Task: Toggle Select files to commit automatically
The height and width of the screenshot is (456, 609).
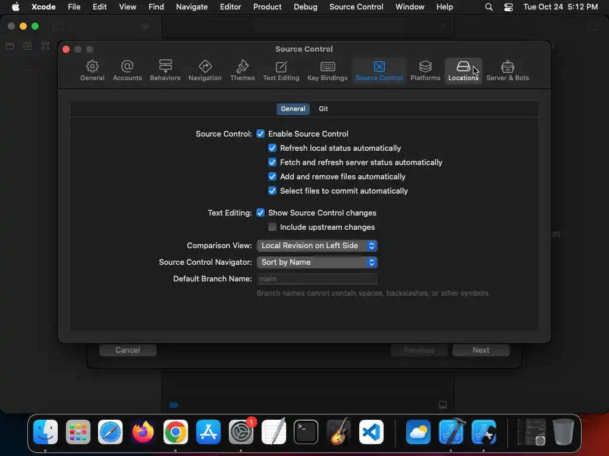Action: 272,191
